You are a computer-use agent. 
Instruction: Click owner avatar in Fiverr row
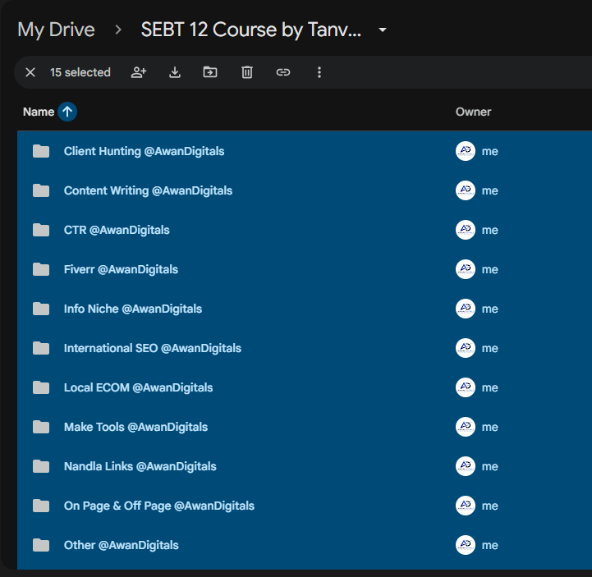465,269
